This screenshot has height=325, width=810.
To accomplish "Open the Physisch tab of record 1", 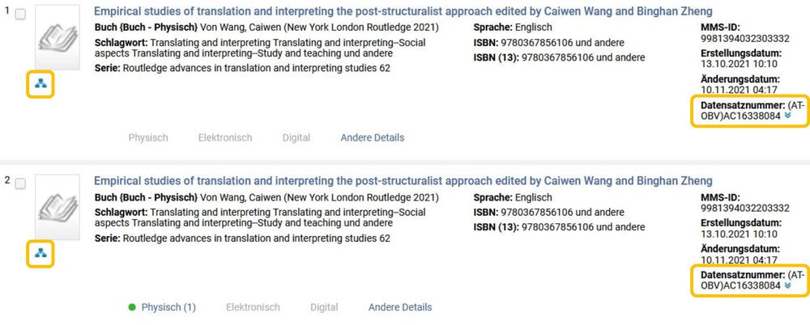I will [148, 137].
